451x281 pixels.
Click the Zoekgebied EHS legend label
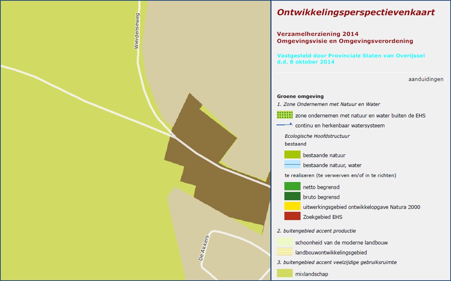click(323, 217)
